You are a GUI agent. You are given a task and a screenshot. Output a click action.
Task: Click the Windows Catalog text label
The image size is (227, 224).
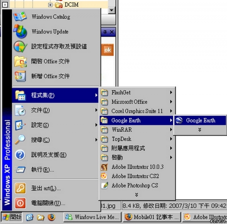[51, 17]
